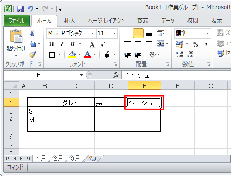Toggle Bold formatting
This screenshot has height=176, width=231.
click(x=51, y=44)
